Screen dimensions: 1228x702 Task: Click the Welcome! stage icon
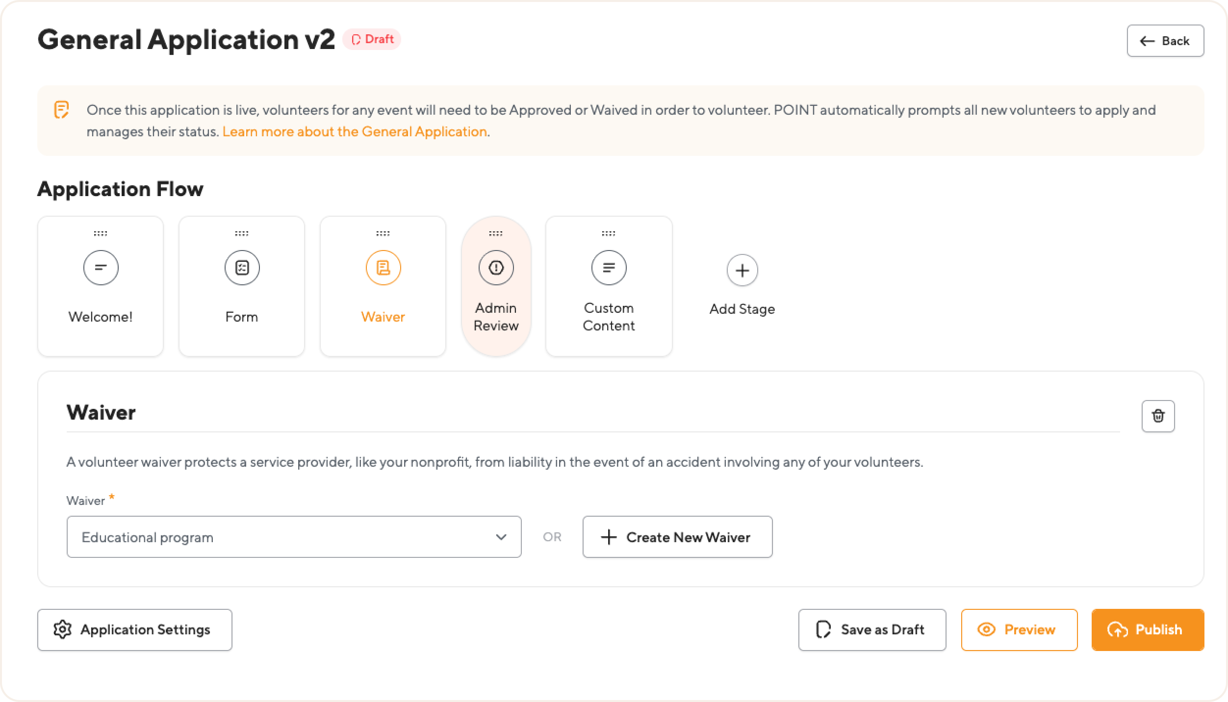click(101, 268)
